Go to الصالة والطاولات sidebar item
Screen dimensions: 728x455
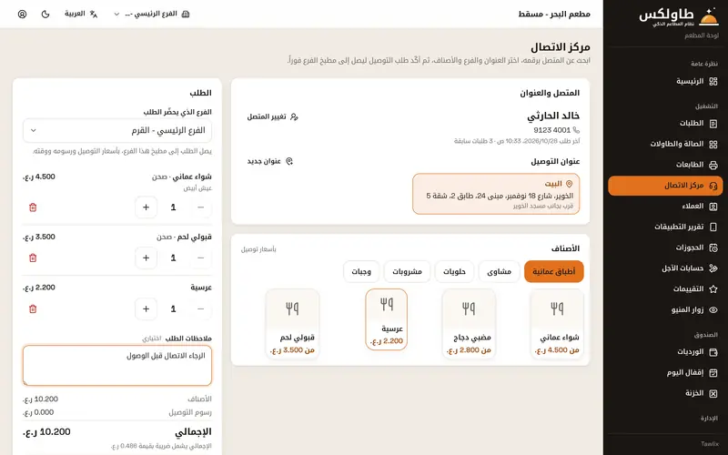(x=665, y=144)
